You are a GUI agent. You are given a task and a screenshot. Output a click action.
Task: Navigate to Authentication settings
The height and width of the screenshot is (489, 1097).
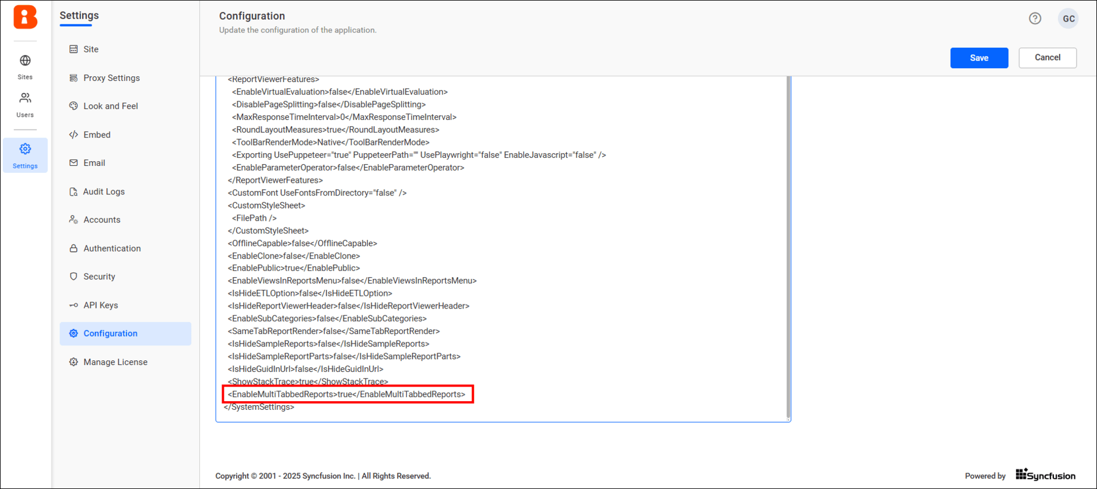[111, 249]
